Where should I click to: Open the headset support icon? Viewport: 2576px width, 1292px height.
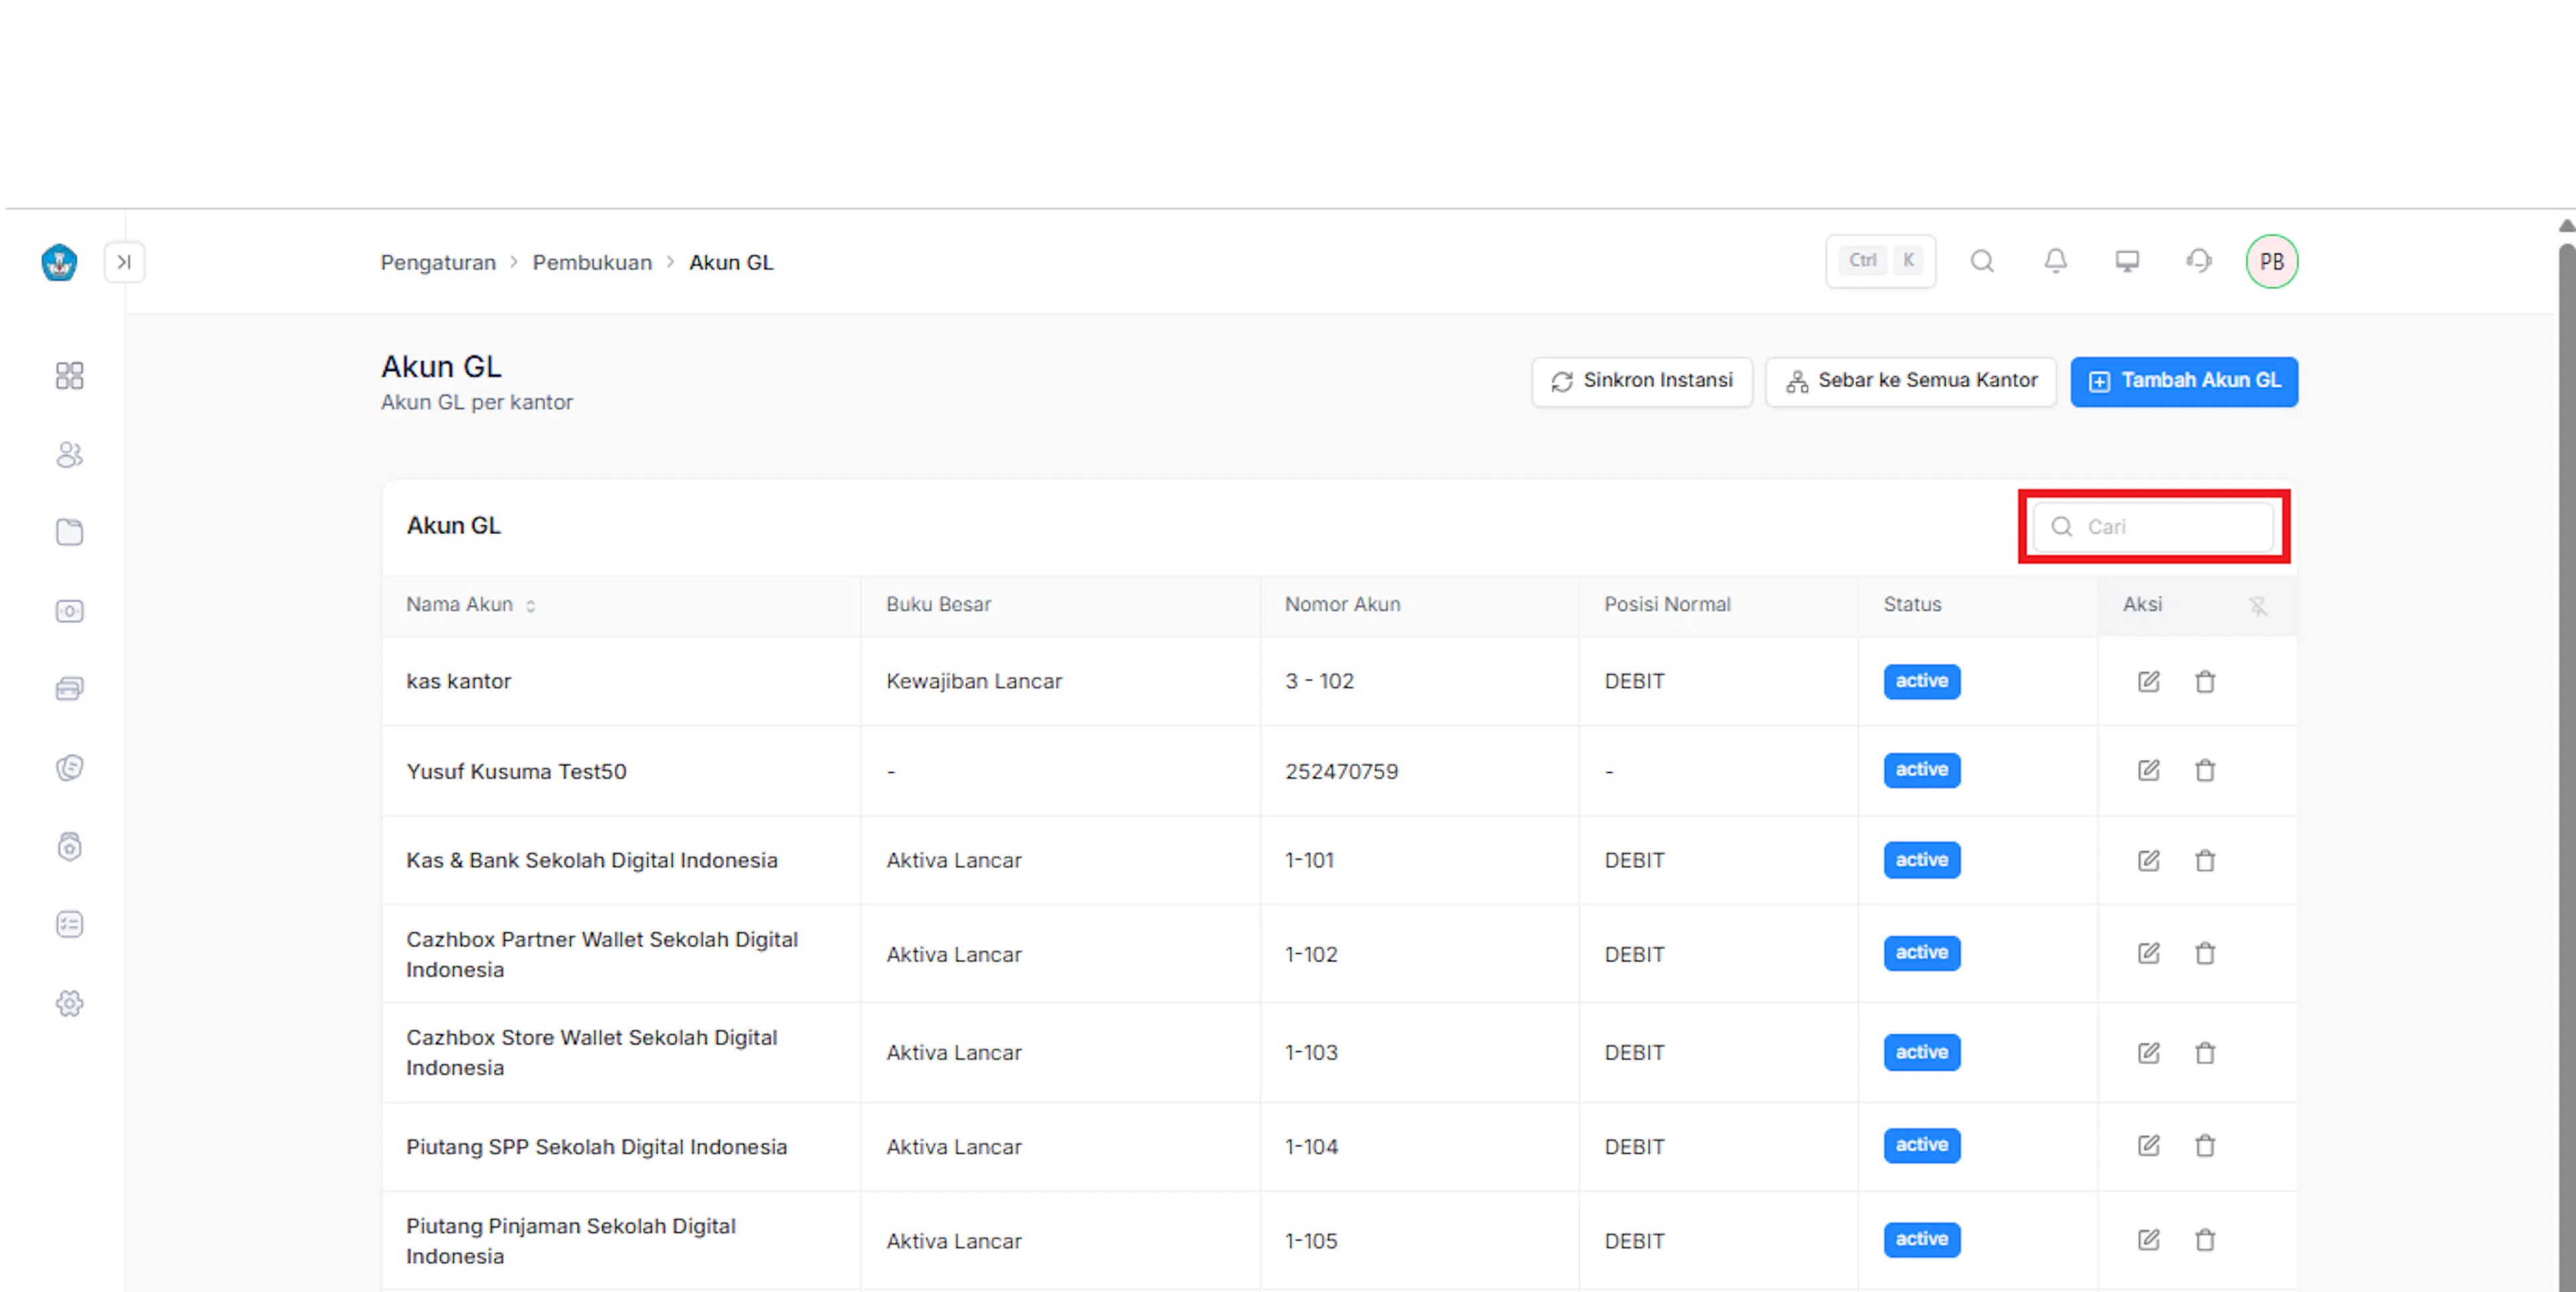click(2199, 261)
